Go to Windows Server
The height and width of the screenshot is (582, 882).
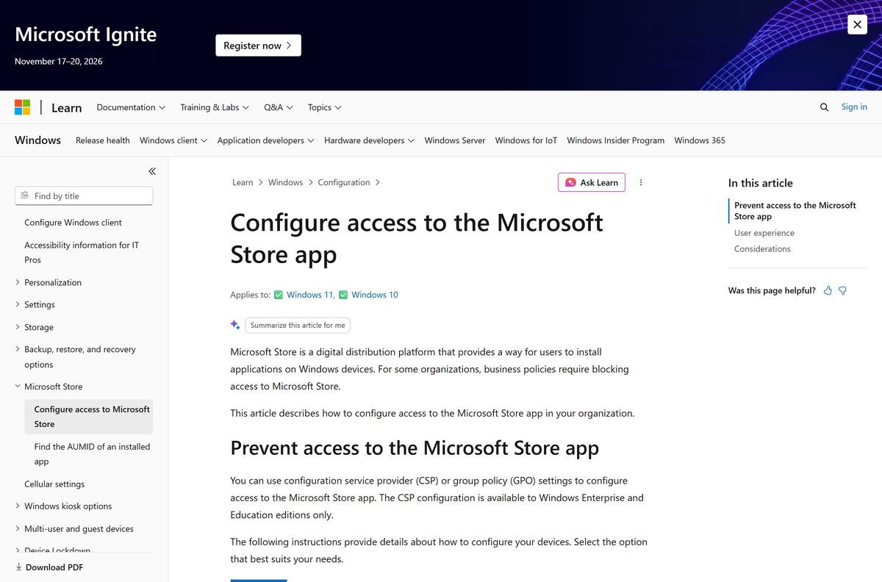coord(455,140)
